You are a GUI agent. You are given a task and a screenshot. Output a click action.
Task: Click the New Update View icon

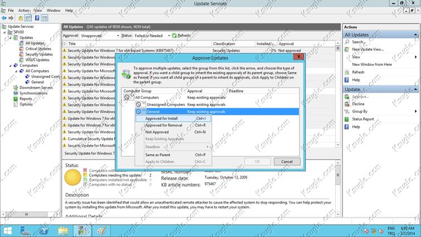click(x=347, y=49)
